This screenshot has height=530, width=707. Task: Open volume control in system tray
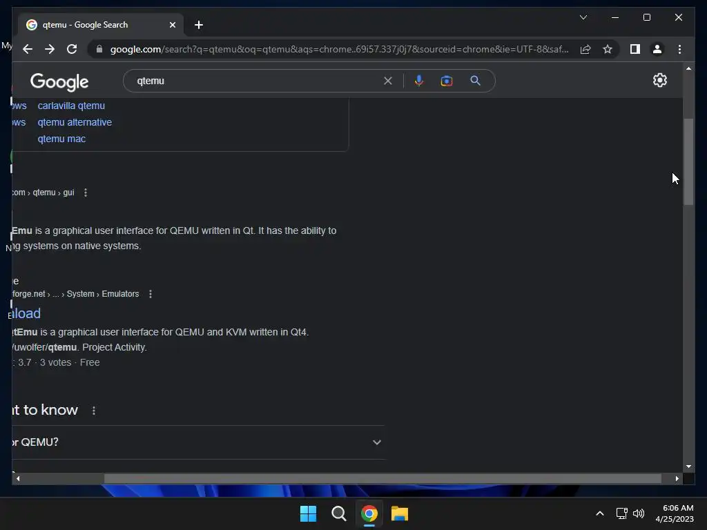(639, 513)
